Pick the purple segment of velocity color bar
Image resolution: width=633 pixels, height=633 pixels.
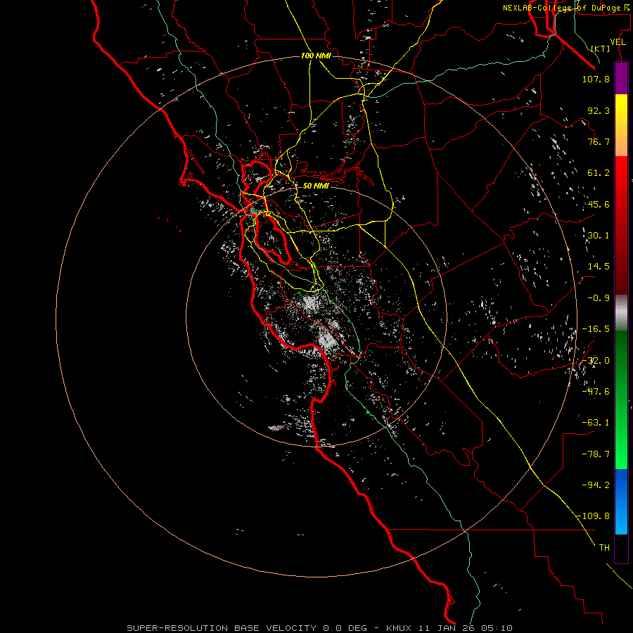coord(621,78)
